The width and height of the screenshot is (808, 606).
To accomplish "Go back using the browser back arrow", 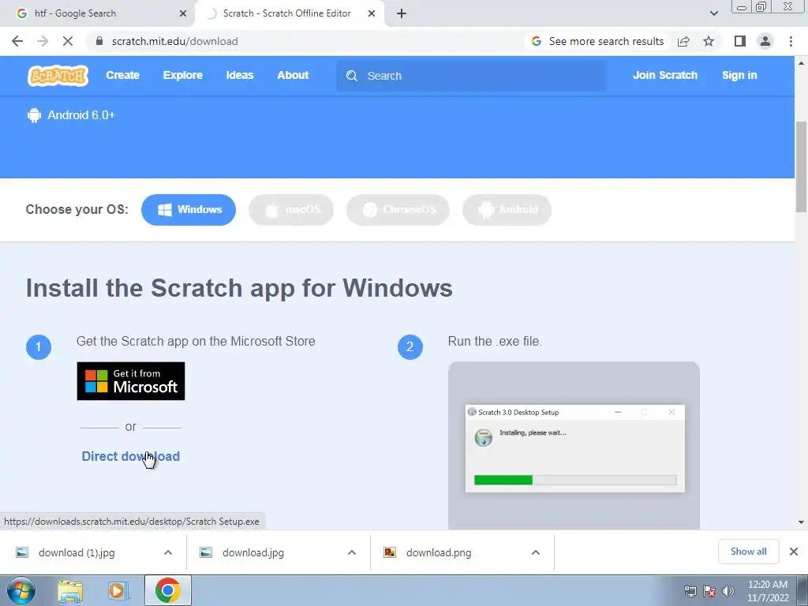I will click(x=17, y=41).
